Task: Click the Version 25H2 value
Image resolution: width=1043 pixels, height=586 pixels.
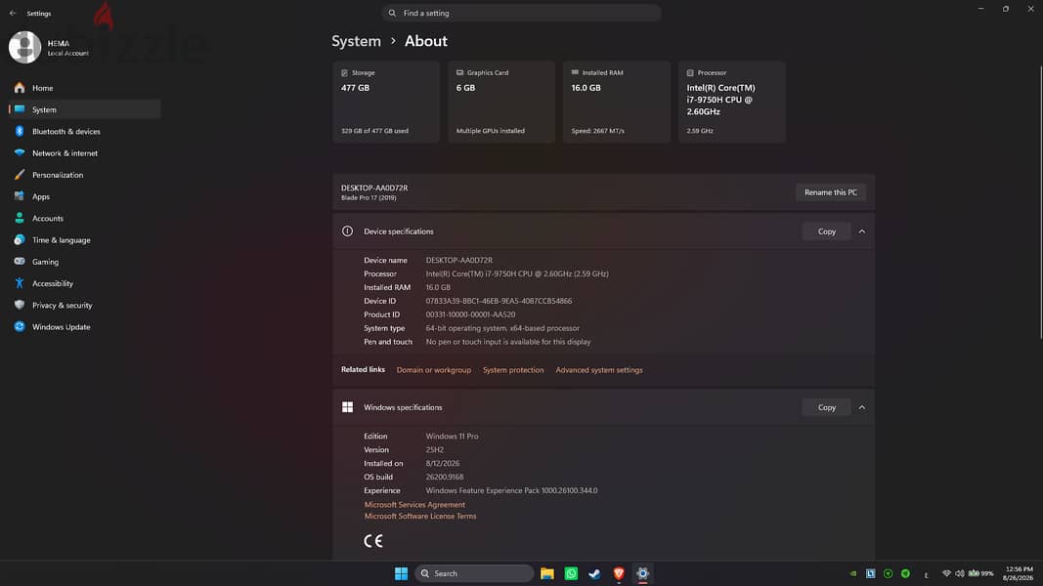Action: tap(434, 450)
